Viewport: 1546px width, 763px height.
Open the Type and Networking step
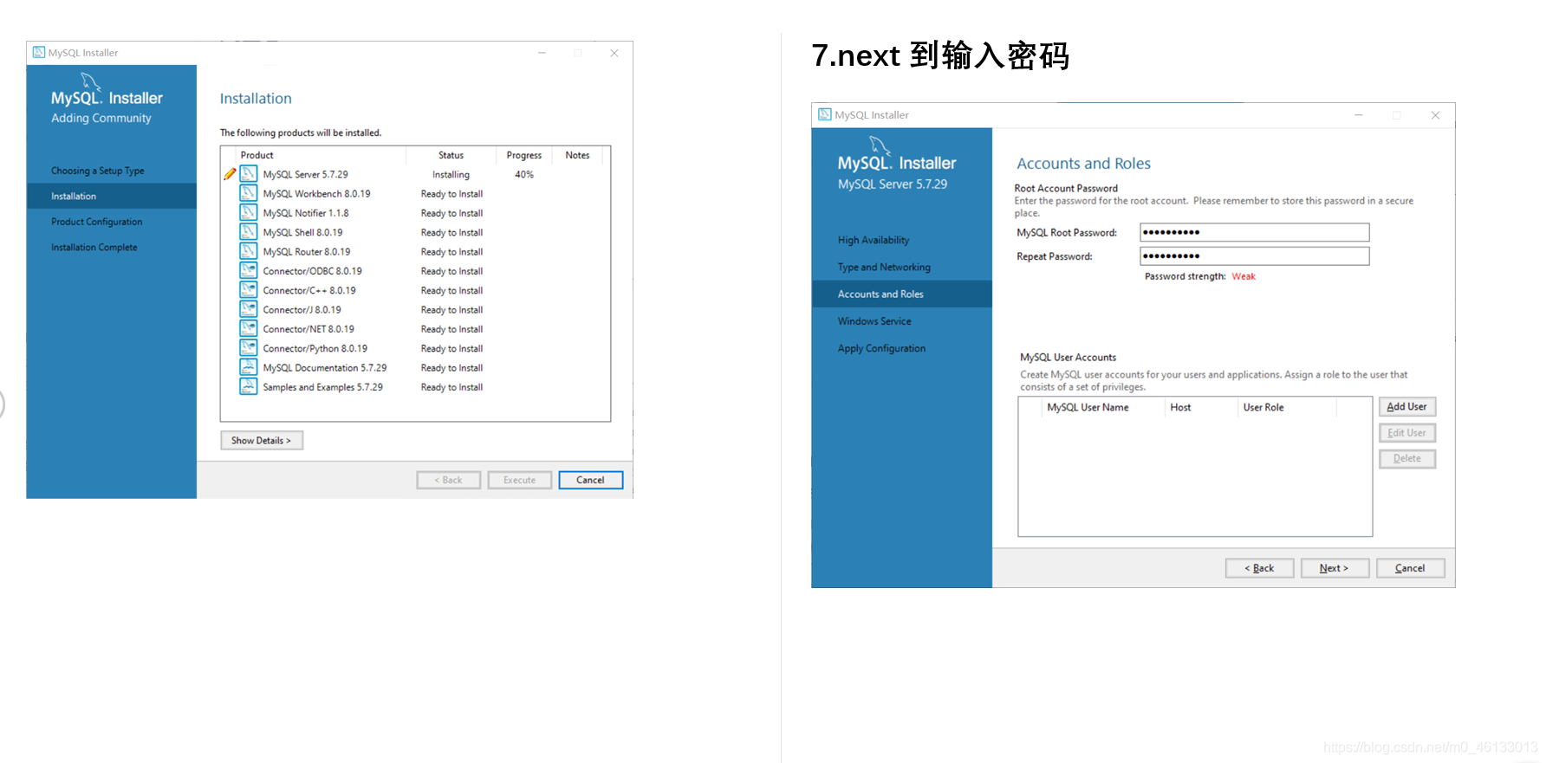884,267
